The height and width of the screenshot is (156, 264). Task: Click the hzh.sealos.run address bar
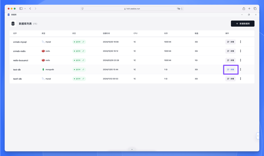pyautogui.click(x=132, y=9)
